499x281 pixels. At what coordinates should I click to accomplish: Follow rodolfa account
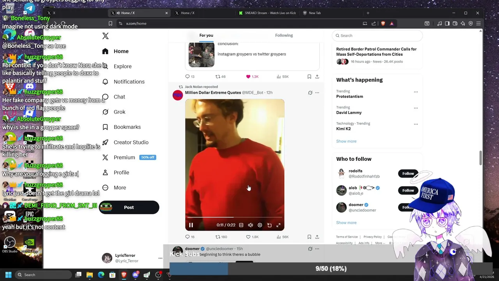[408, 173]
